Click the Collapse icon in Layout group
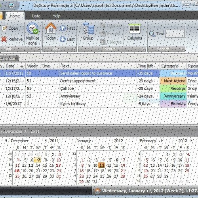The width and height of the screenshot is (198, 198). click(103, 42)
